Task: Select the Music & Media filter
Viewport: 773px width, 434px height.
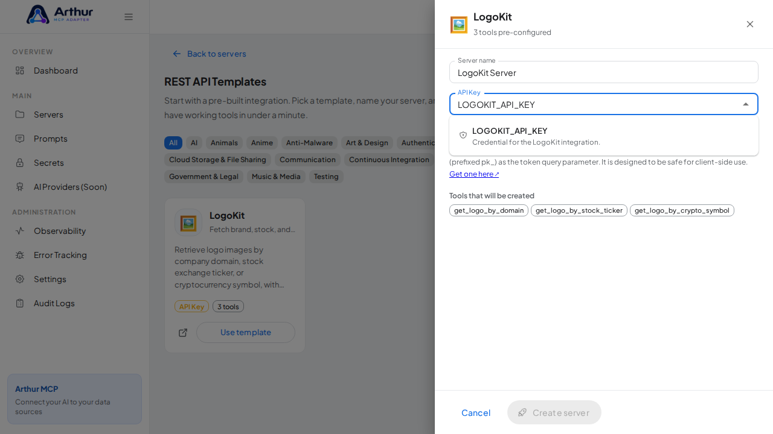Action: click(276, 177)
